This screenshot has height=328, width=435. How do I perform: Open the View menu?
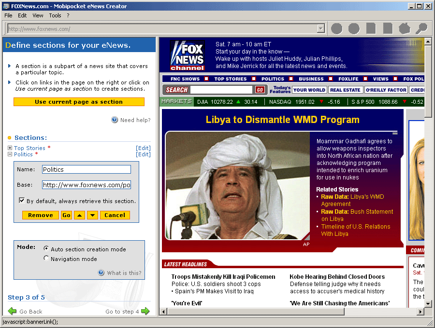tap(38, 15)
